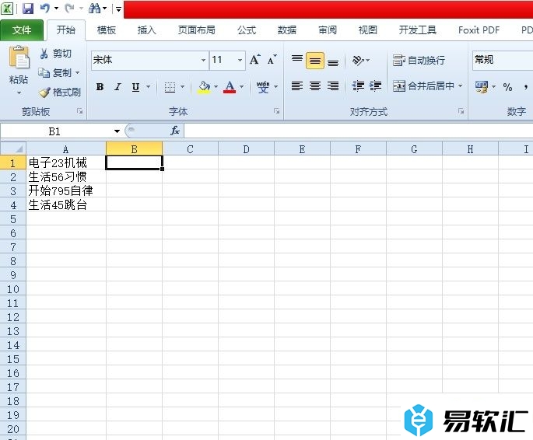Click the accounting number format icon

coord(482,87)
